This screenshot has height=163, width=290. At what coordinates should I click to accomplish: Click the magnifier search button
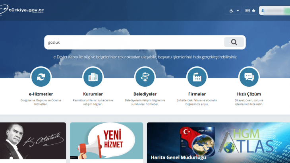pyautogui.click(x=234, y=42)
